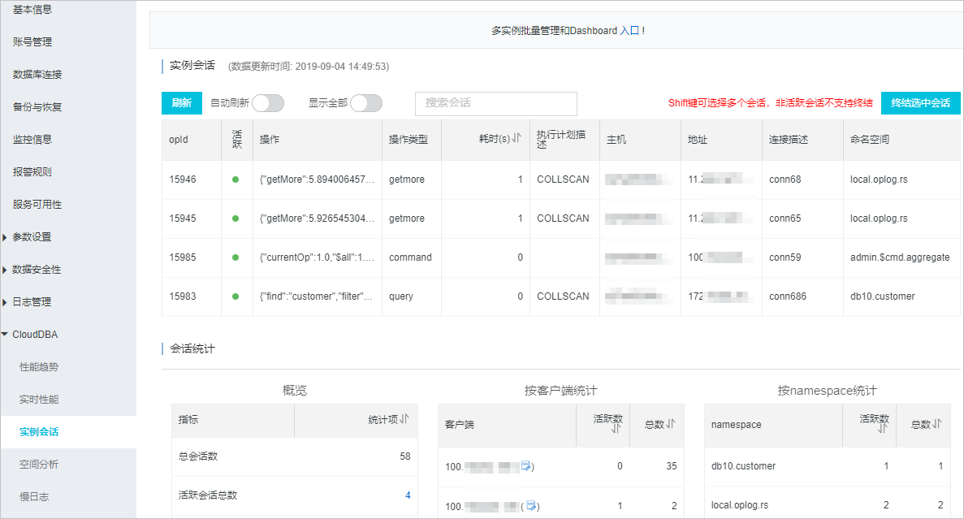Open 数据库连接 in sidebar

(x=37, y=75)
